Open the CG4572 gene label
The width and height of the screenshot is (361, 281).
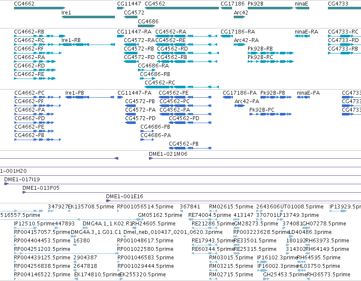tap(134, 13)
